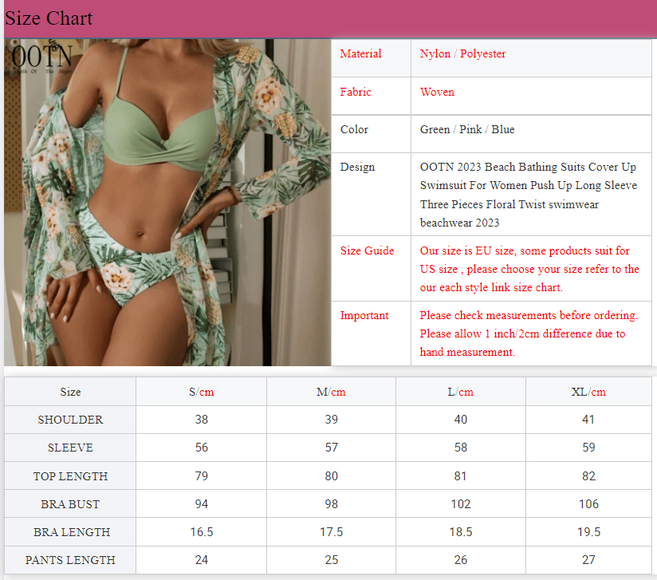Screen dimensions: 657x580
Task: Select the S/cm column header
Action: click(x=201, y=392)
